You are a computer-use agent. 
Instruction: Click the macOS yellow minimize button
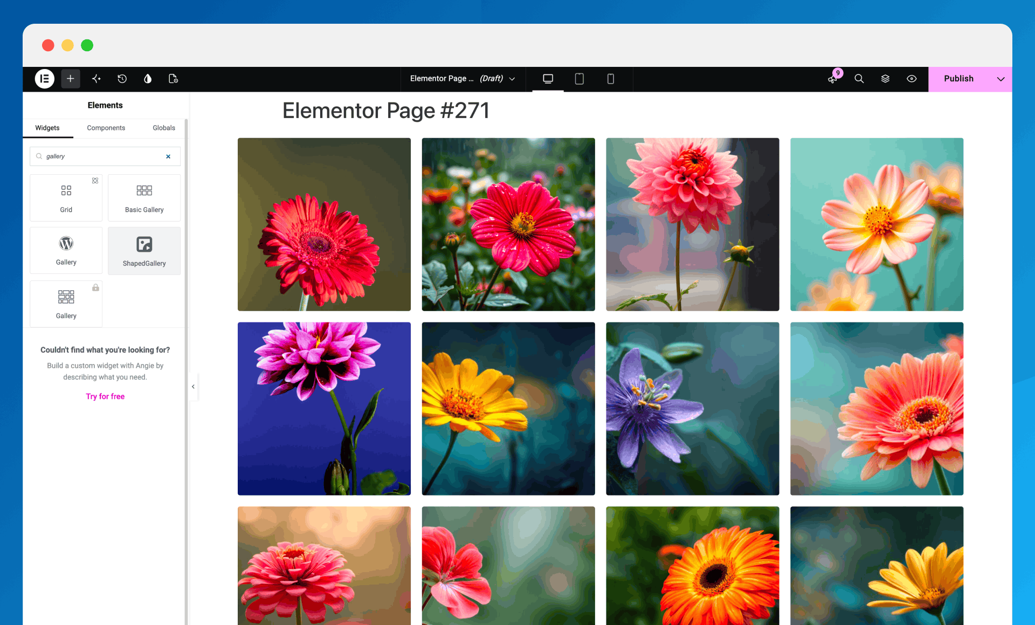coord(67,45)
